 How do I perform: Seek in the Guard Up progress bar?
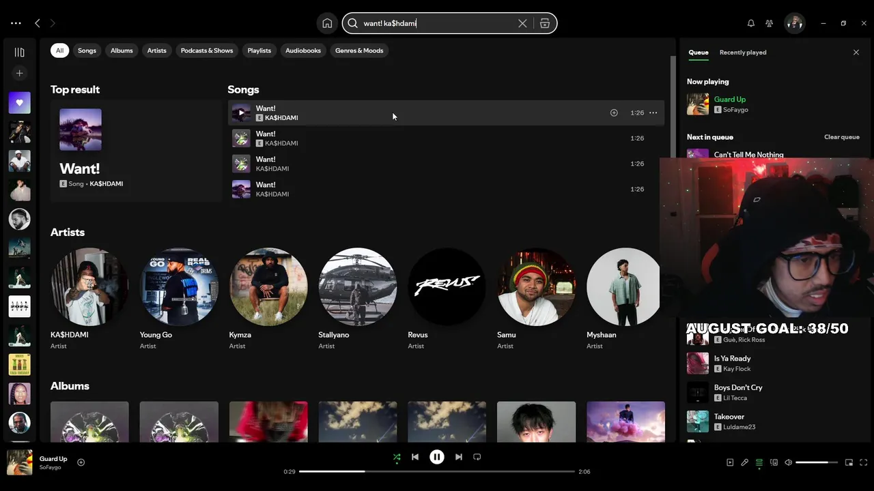coord(437,471)
